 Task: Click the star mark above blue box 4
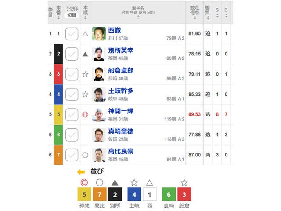click(x=134, y=182)
